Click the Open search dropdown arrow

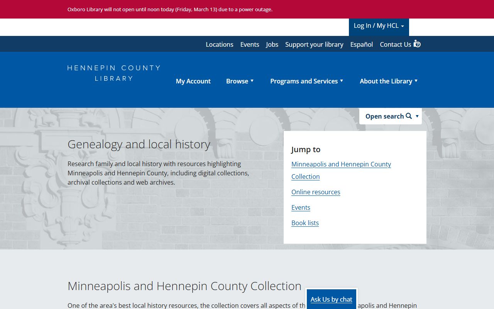pos(417,116)
